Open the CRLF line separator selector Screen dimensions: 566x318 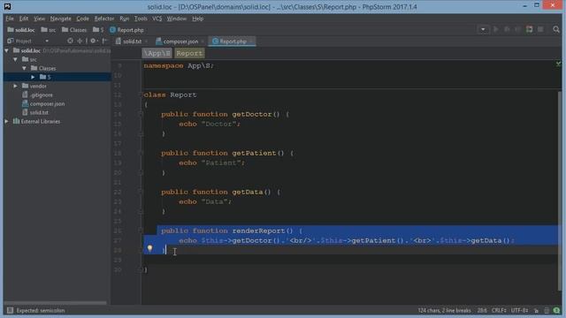click(x=499, y=310)
